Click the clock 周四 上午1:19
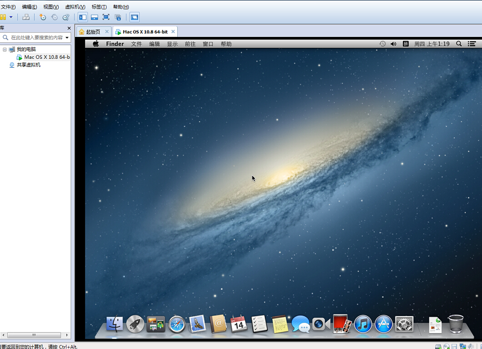Screen dimensions: 482x349 click(x=432, y=44)
